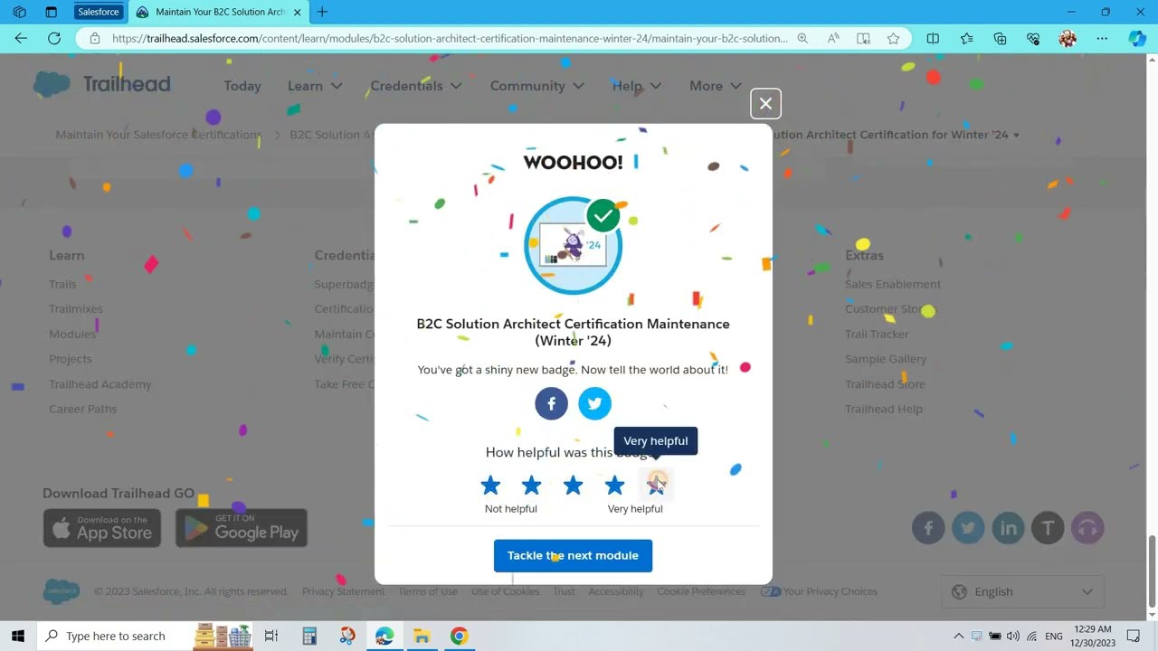Open the Windows notification center
The height and width of the screenshot is (651, 1158).
tap(1134, 636)
